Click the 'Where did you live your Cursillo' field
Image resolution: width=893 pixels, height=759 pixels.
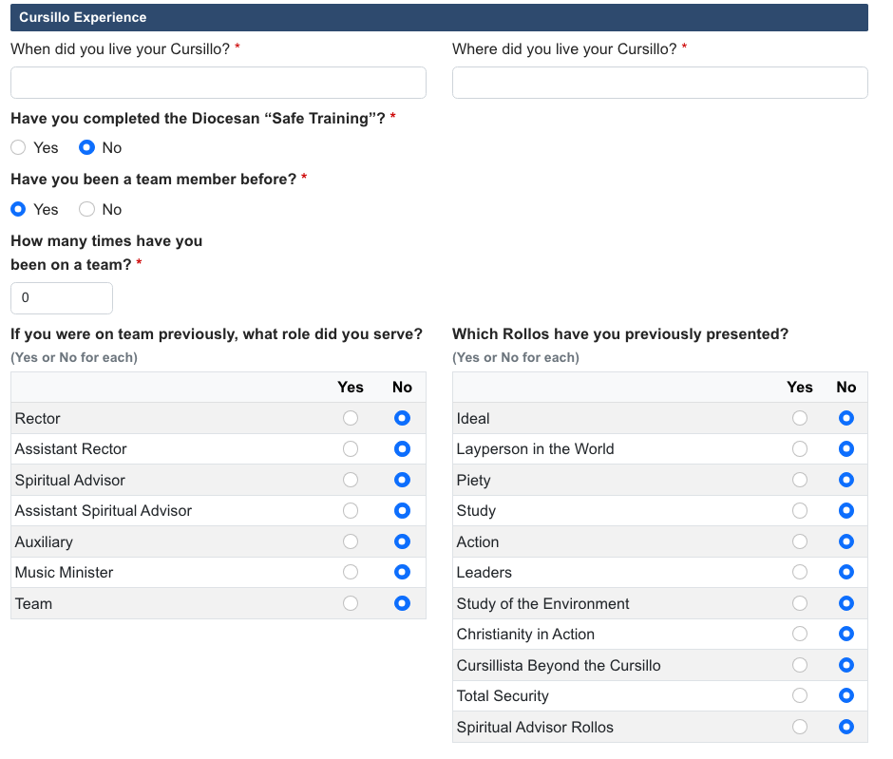660,83
